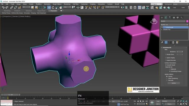Switch to the Motion panel icon
Viewport: 189px width, 106px height.
pyautogui.click(x=174, y=18)
